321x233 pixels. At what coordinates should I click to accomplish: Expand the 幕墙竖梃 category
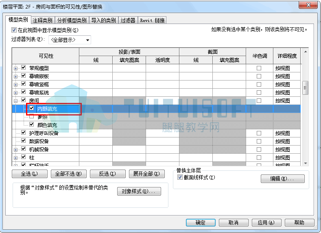click(15, 85)
